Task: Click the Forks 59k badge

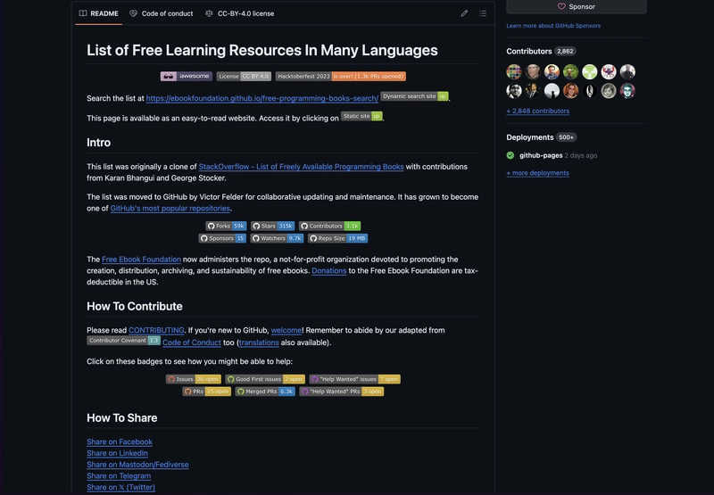Action: click(227, 226)
